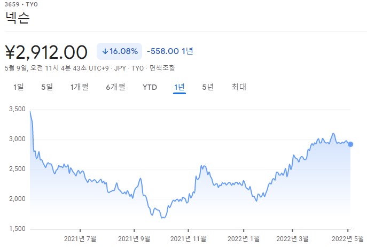Click the 3659 · TYO ticker label
The image size is (367, 247).
click(x=21, y=4)
